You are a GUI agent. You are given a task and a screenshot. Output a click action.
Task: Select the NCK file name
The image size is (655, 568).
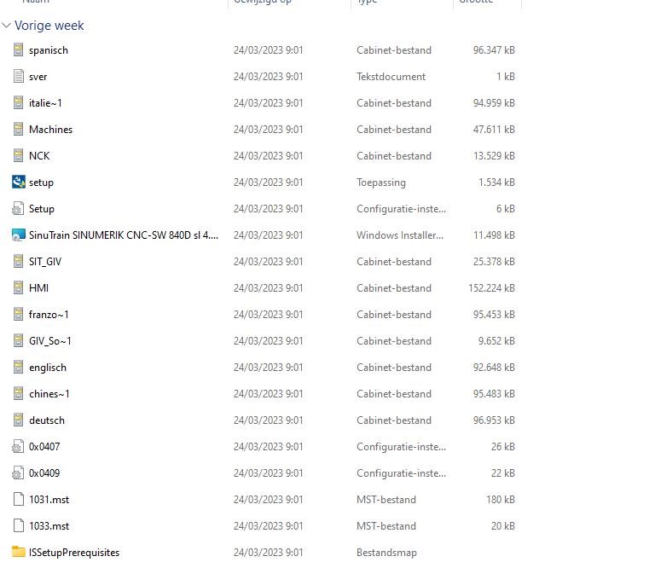point(39,156)
